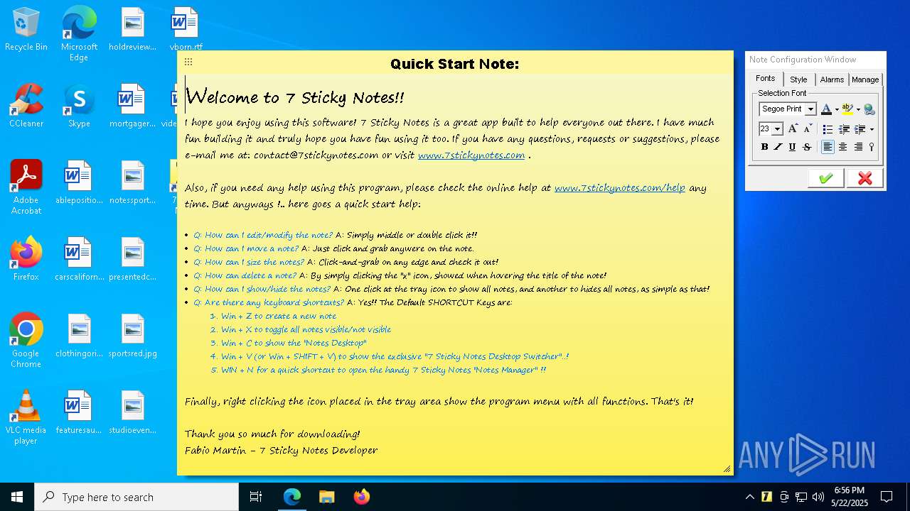Click the font color 'A' icon
Viewport: 910px width, 511px height.
[826, 109]
